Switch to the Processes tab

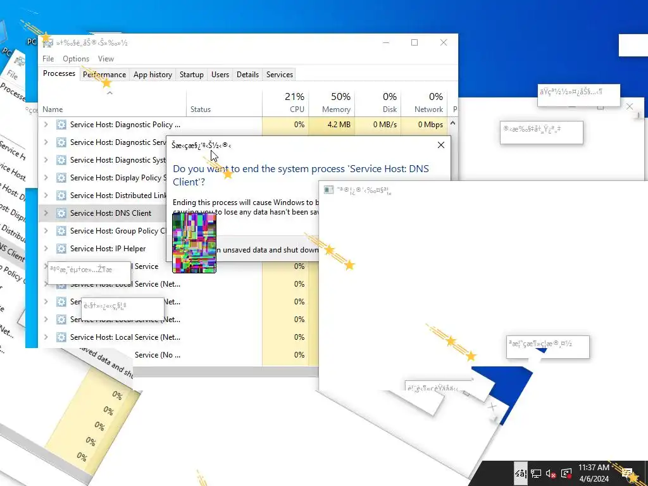[x=59, y=73]
